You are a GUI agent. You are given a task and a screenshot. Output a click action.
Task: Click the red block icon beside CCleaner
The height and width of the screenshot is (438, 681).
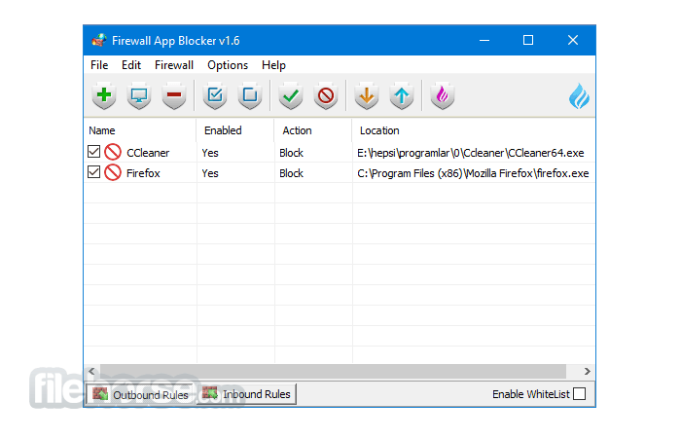tap(113, 152)
